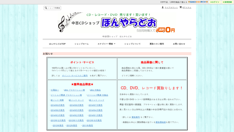The image size is (234, 132).
Task: Focus the ショップ内検索 search field
Action: coord(52,8)
